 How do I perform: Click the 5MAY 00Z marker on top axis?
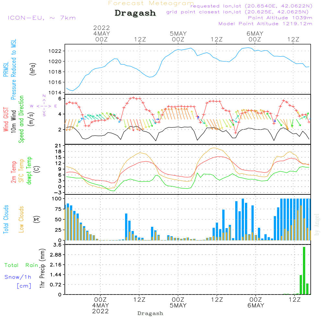[178, 36]
